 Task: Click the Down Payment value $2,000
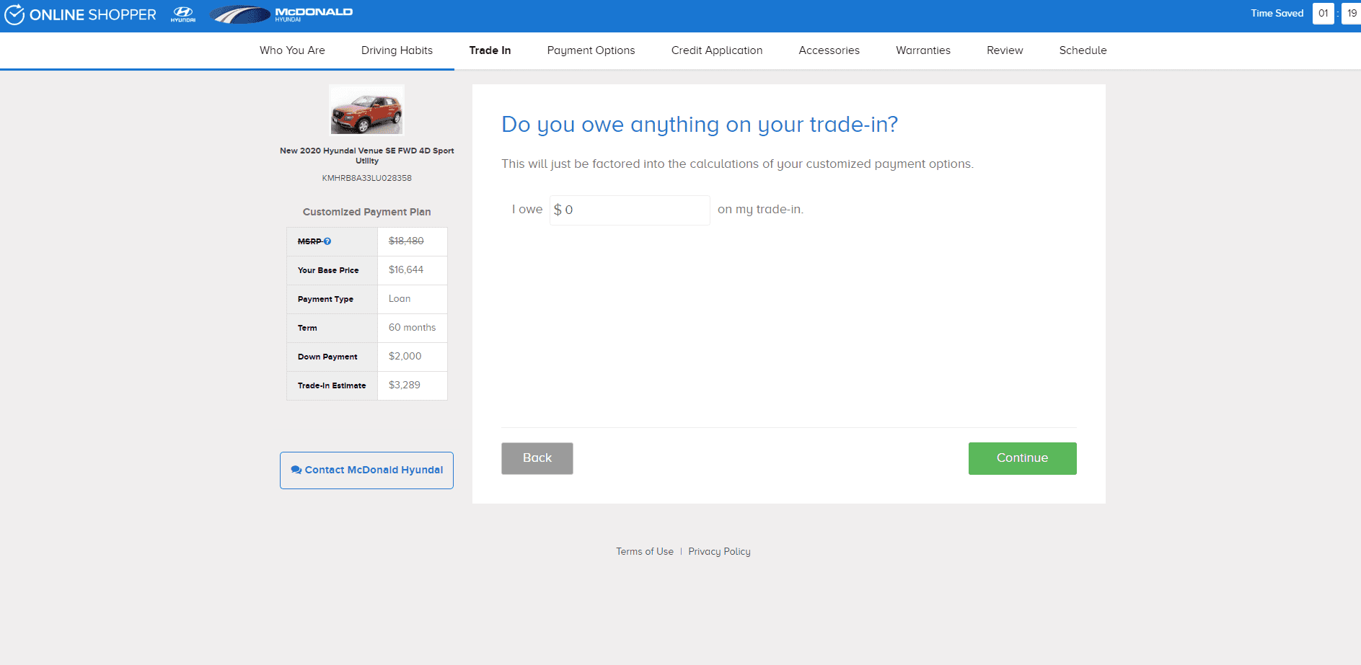pos(405,357)
